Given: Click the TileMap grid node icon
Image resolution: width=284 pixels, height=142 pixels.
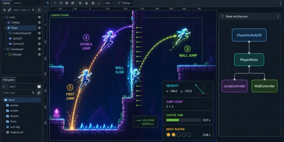Looking at the screenshot, I should coord(9,22).
